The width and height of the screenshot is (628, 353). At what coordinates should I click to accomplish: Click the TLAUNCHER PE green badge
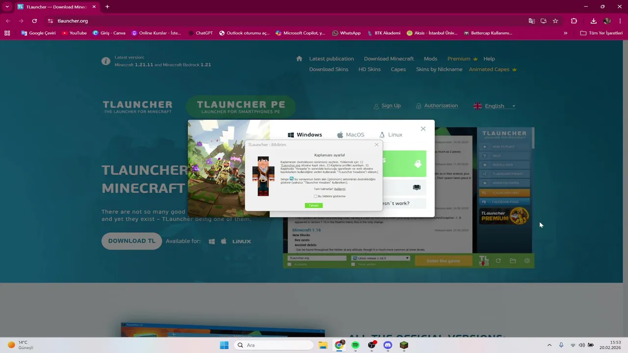coord(241,107)
